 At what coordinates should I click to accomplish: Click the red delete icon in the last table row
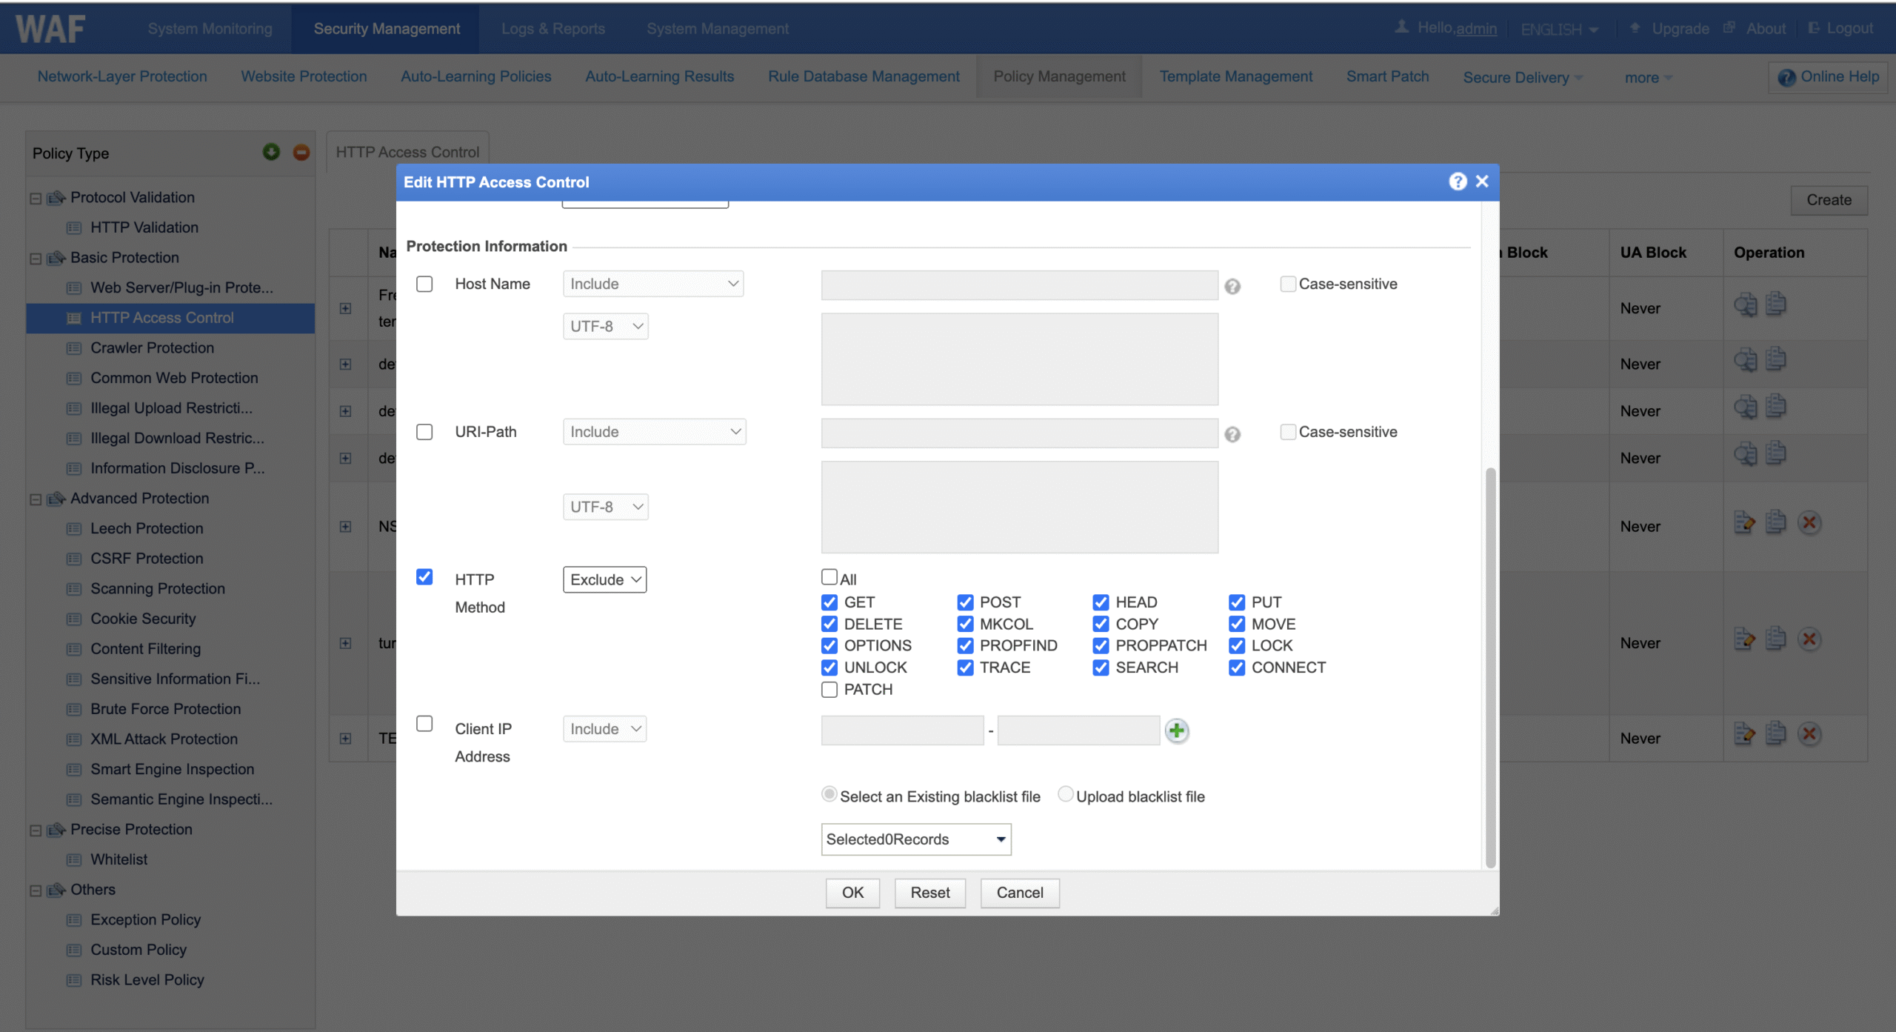(x=1809, y=734)
